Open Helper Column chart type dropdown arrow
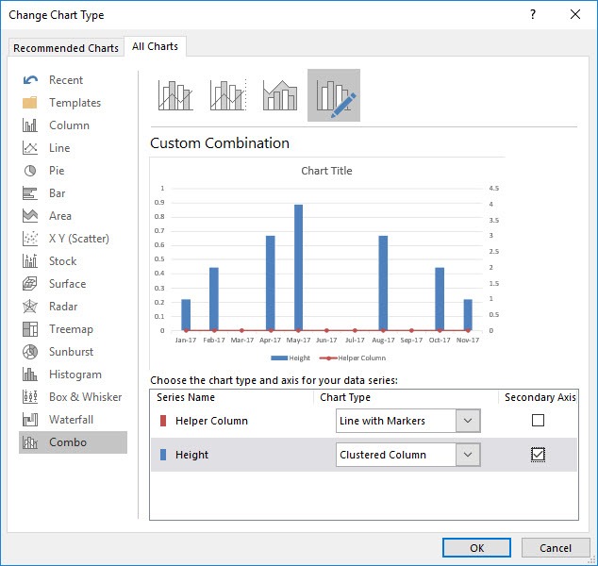The height and width of the screenshot is (566, 598). (x=468, y=421)
